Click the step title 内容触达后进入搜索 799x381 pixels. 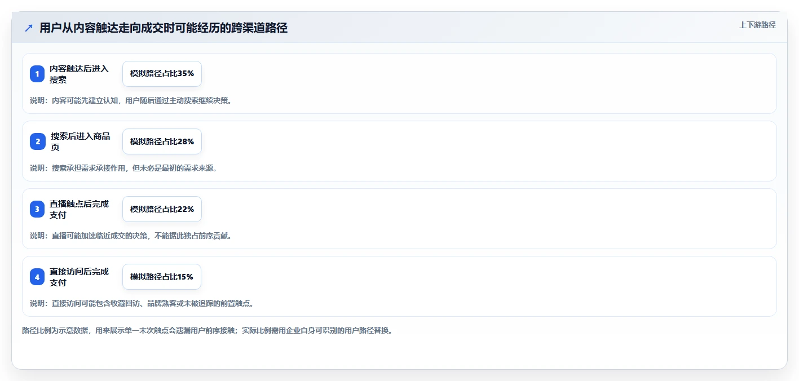79,74
